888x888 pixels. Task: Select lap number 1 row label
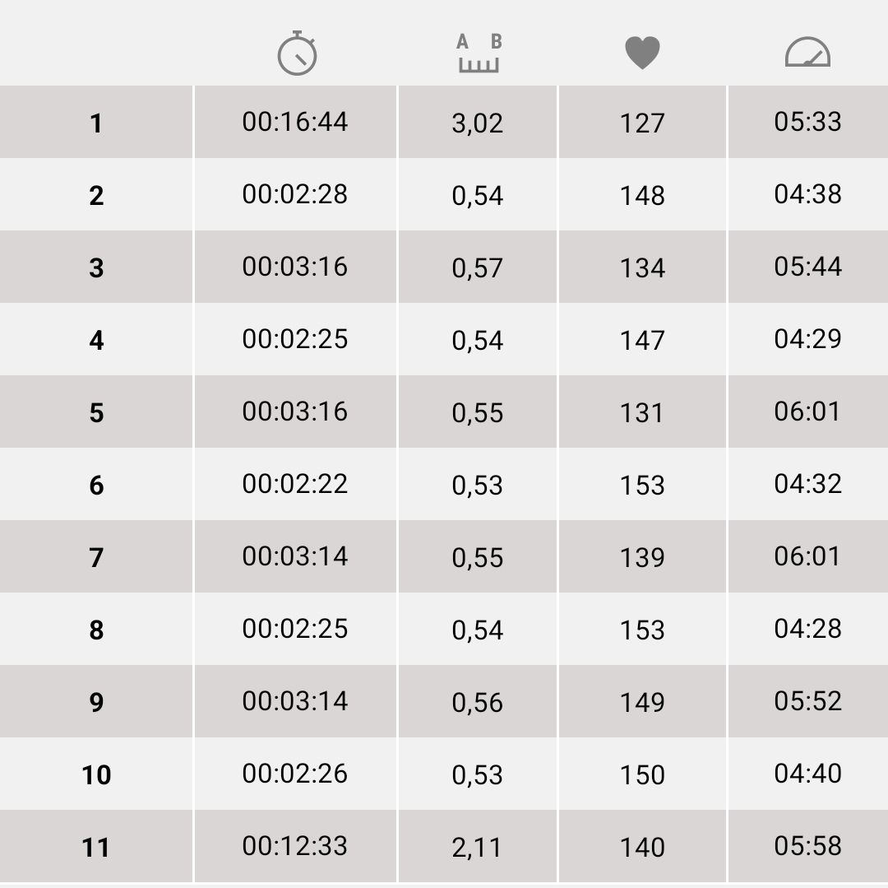tap(96, 123)
